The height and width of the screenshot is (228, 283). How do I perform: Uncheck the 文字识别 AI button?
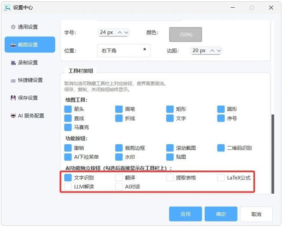[68, 178]
